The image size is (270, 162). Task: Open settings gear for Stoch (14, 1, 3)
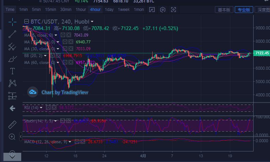(63, 121)
